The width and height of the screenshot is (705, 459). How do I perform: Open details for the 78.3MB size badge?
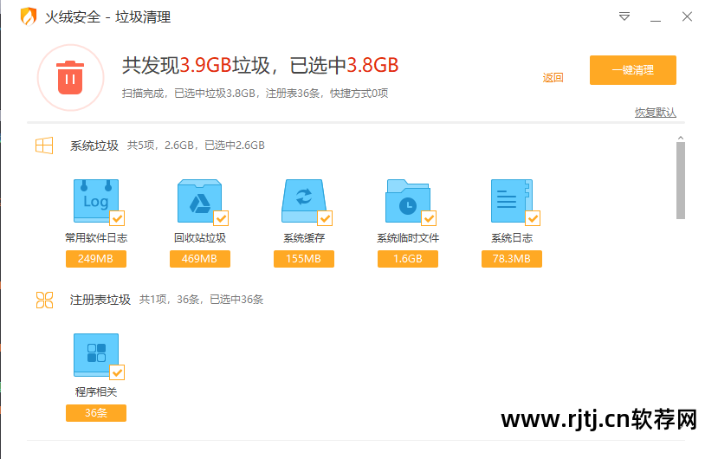[x=512, y=259]
